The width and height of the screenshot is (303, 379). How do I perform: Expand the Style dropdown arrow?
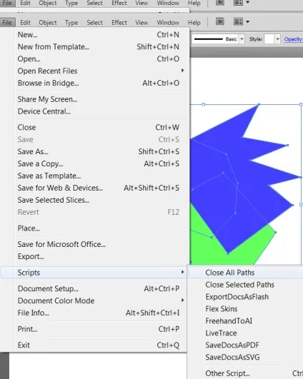click(277, 39)
